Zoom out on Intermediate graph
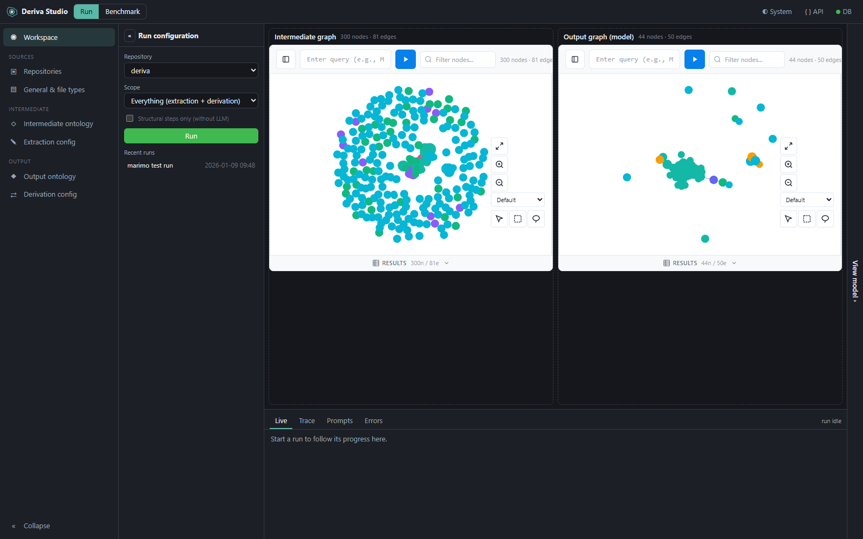The height and width of the screenshot is (539, 863). pos(499,183)
